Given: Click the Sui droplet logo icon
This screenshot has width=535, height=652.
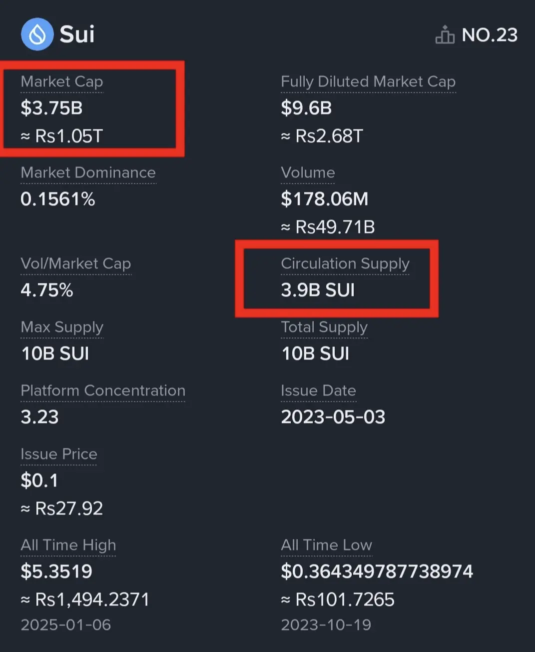Looking at the screenshot, I should 37,34.
